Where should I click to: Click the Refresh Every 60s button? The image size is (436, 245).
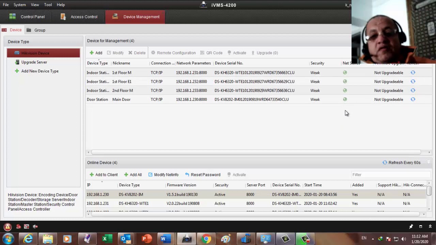point(402,163)
